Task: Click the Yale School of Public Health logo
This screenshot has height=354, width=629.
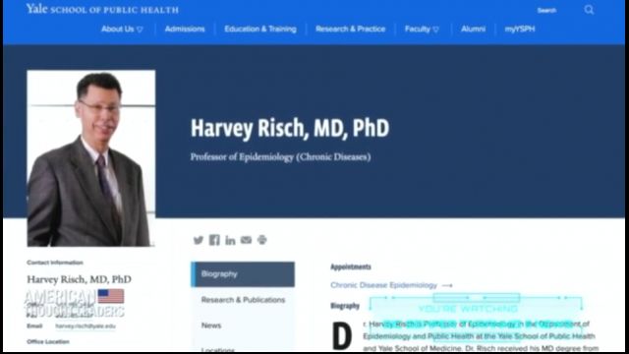Action: click(x=102, y=9)
